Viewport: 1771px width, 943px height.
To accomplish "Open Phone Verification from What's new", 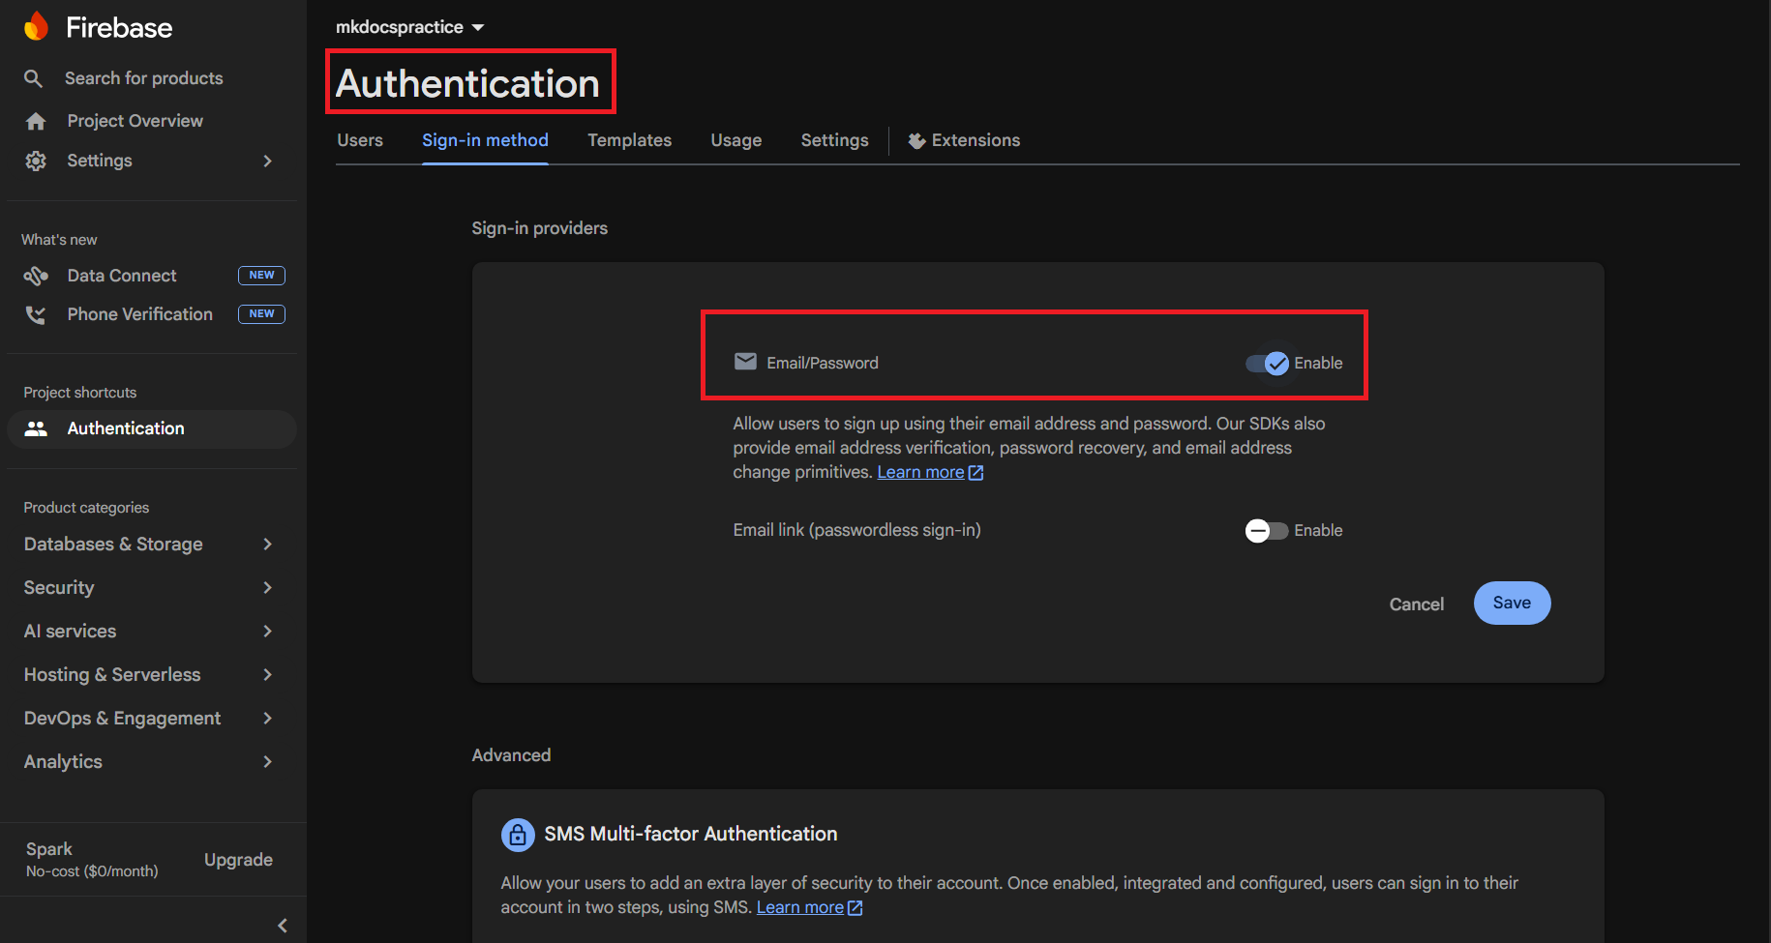I will pos(139,313).
